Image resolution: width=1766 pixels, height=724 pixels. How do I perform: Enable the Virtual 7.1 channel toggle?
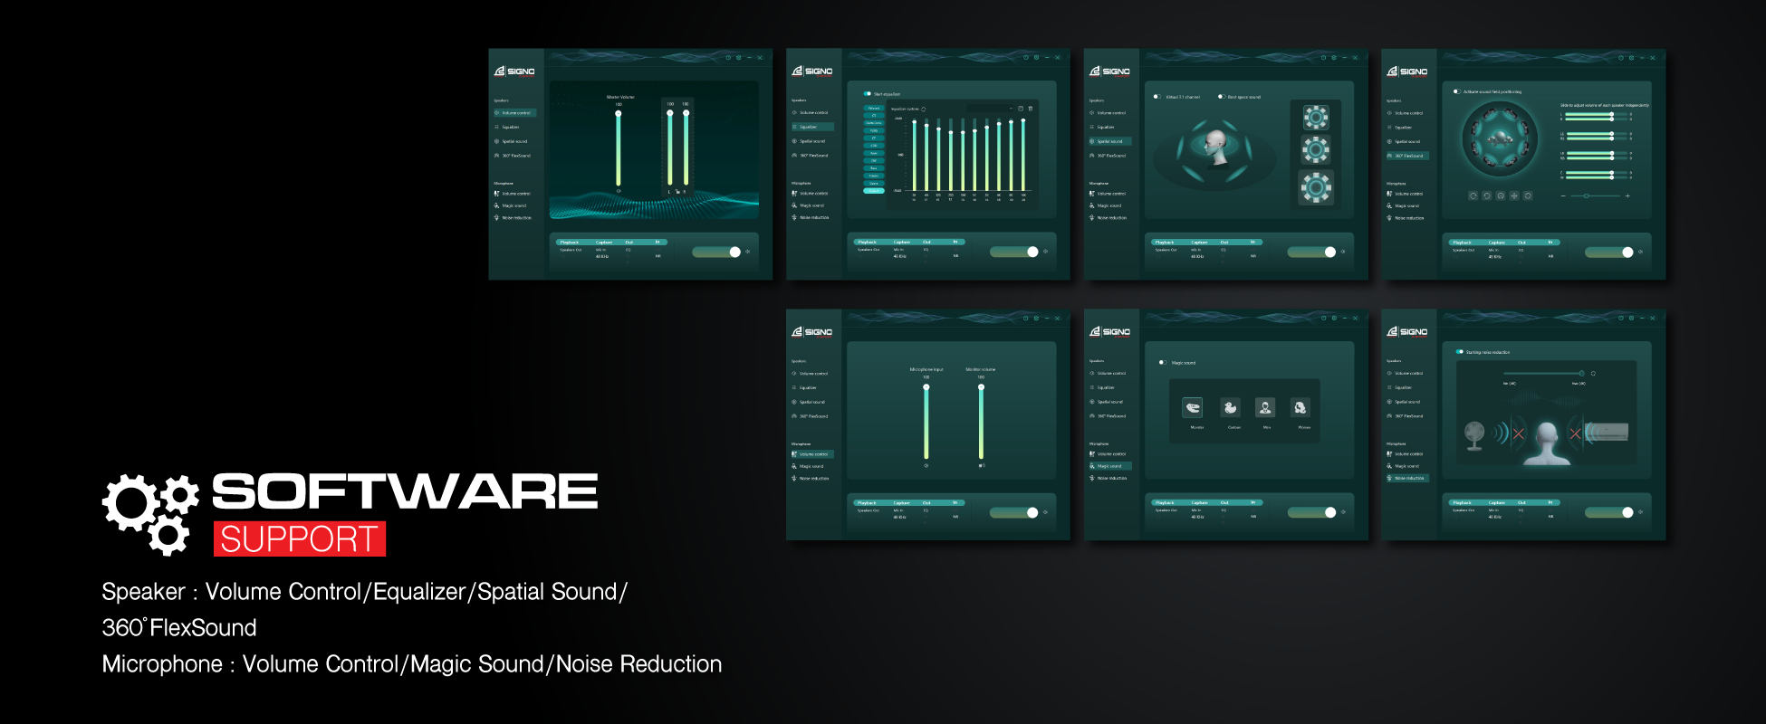(x=1157, y=97)
